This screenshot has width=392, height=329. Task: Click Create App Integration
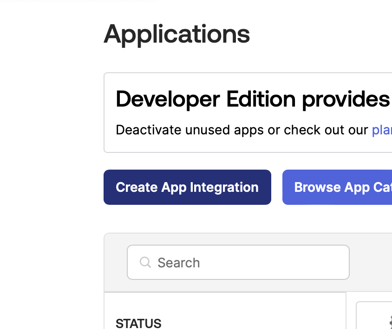pyautogui.click(x=187, y=187)
